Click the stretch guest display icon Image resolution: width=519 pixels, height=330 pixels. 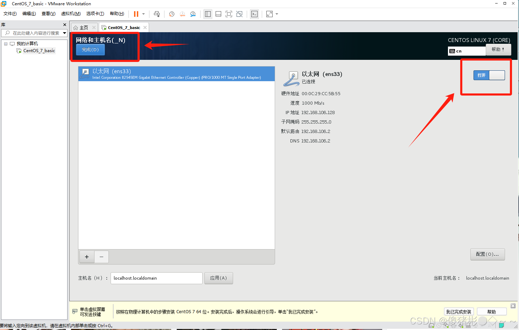coord(269,14)
